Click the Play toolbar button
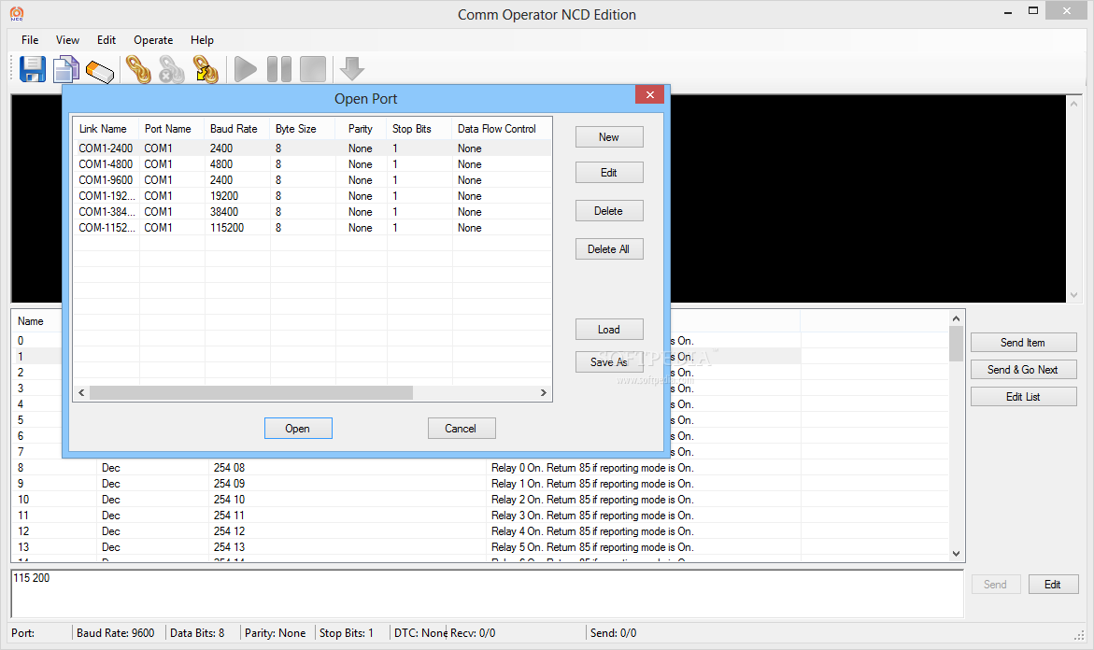This screenshot has width=1094, height=650. [x=245, y=70]
